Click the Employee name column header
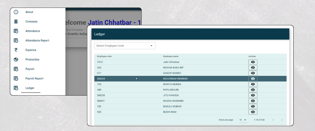The image size is (315, 131). 171,56
